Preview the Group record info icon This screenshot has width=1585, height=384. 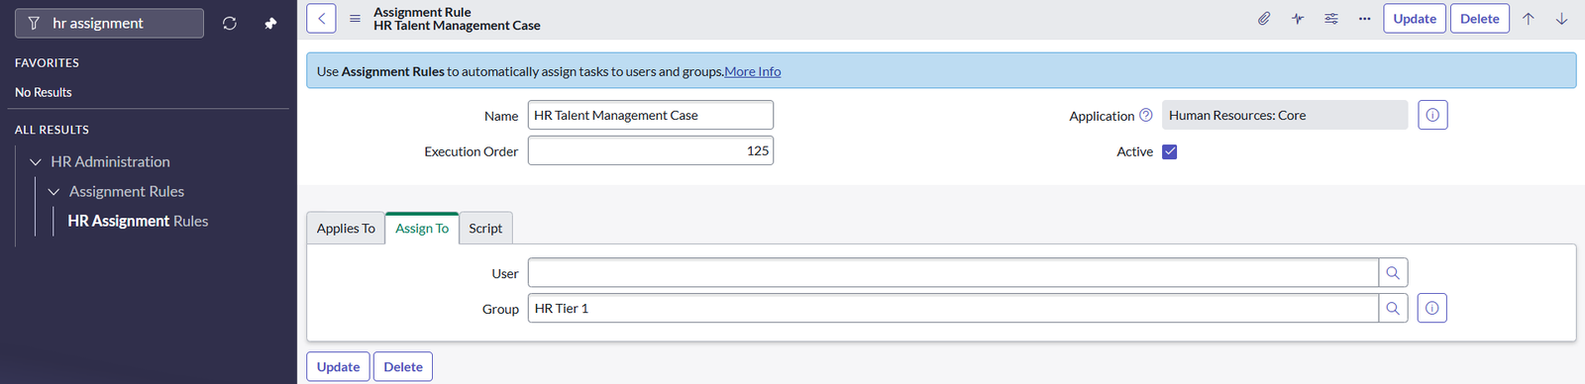tap(1431, 309)
